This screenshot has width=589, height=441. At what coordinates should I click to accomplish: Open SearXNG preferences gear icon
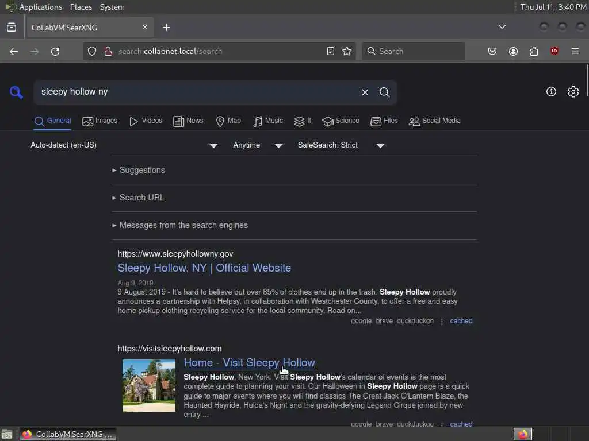pyautogui.click(x=573, y=92)
